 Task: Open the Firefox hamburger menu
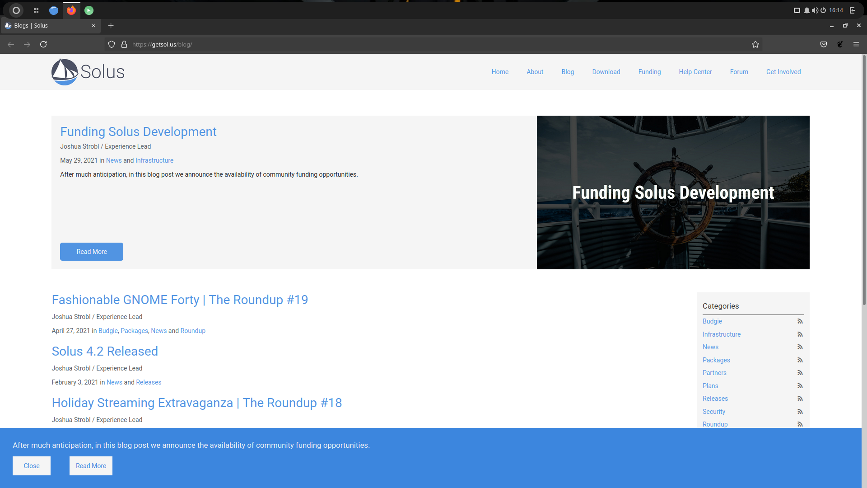(856, 44)
